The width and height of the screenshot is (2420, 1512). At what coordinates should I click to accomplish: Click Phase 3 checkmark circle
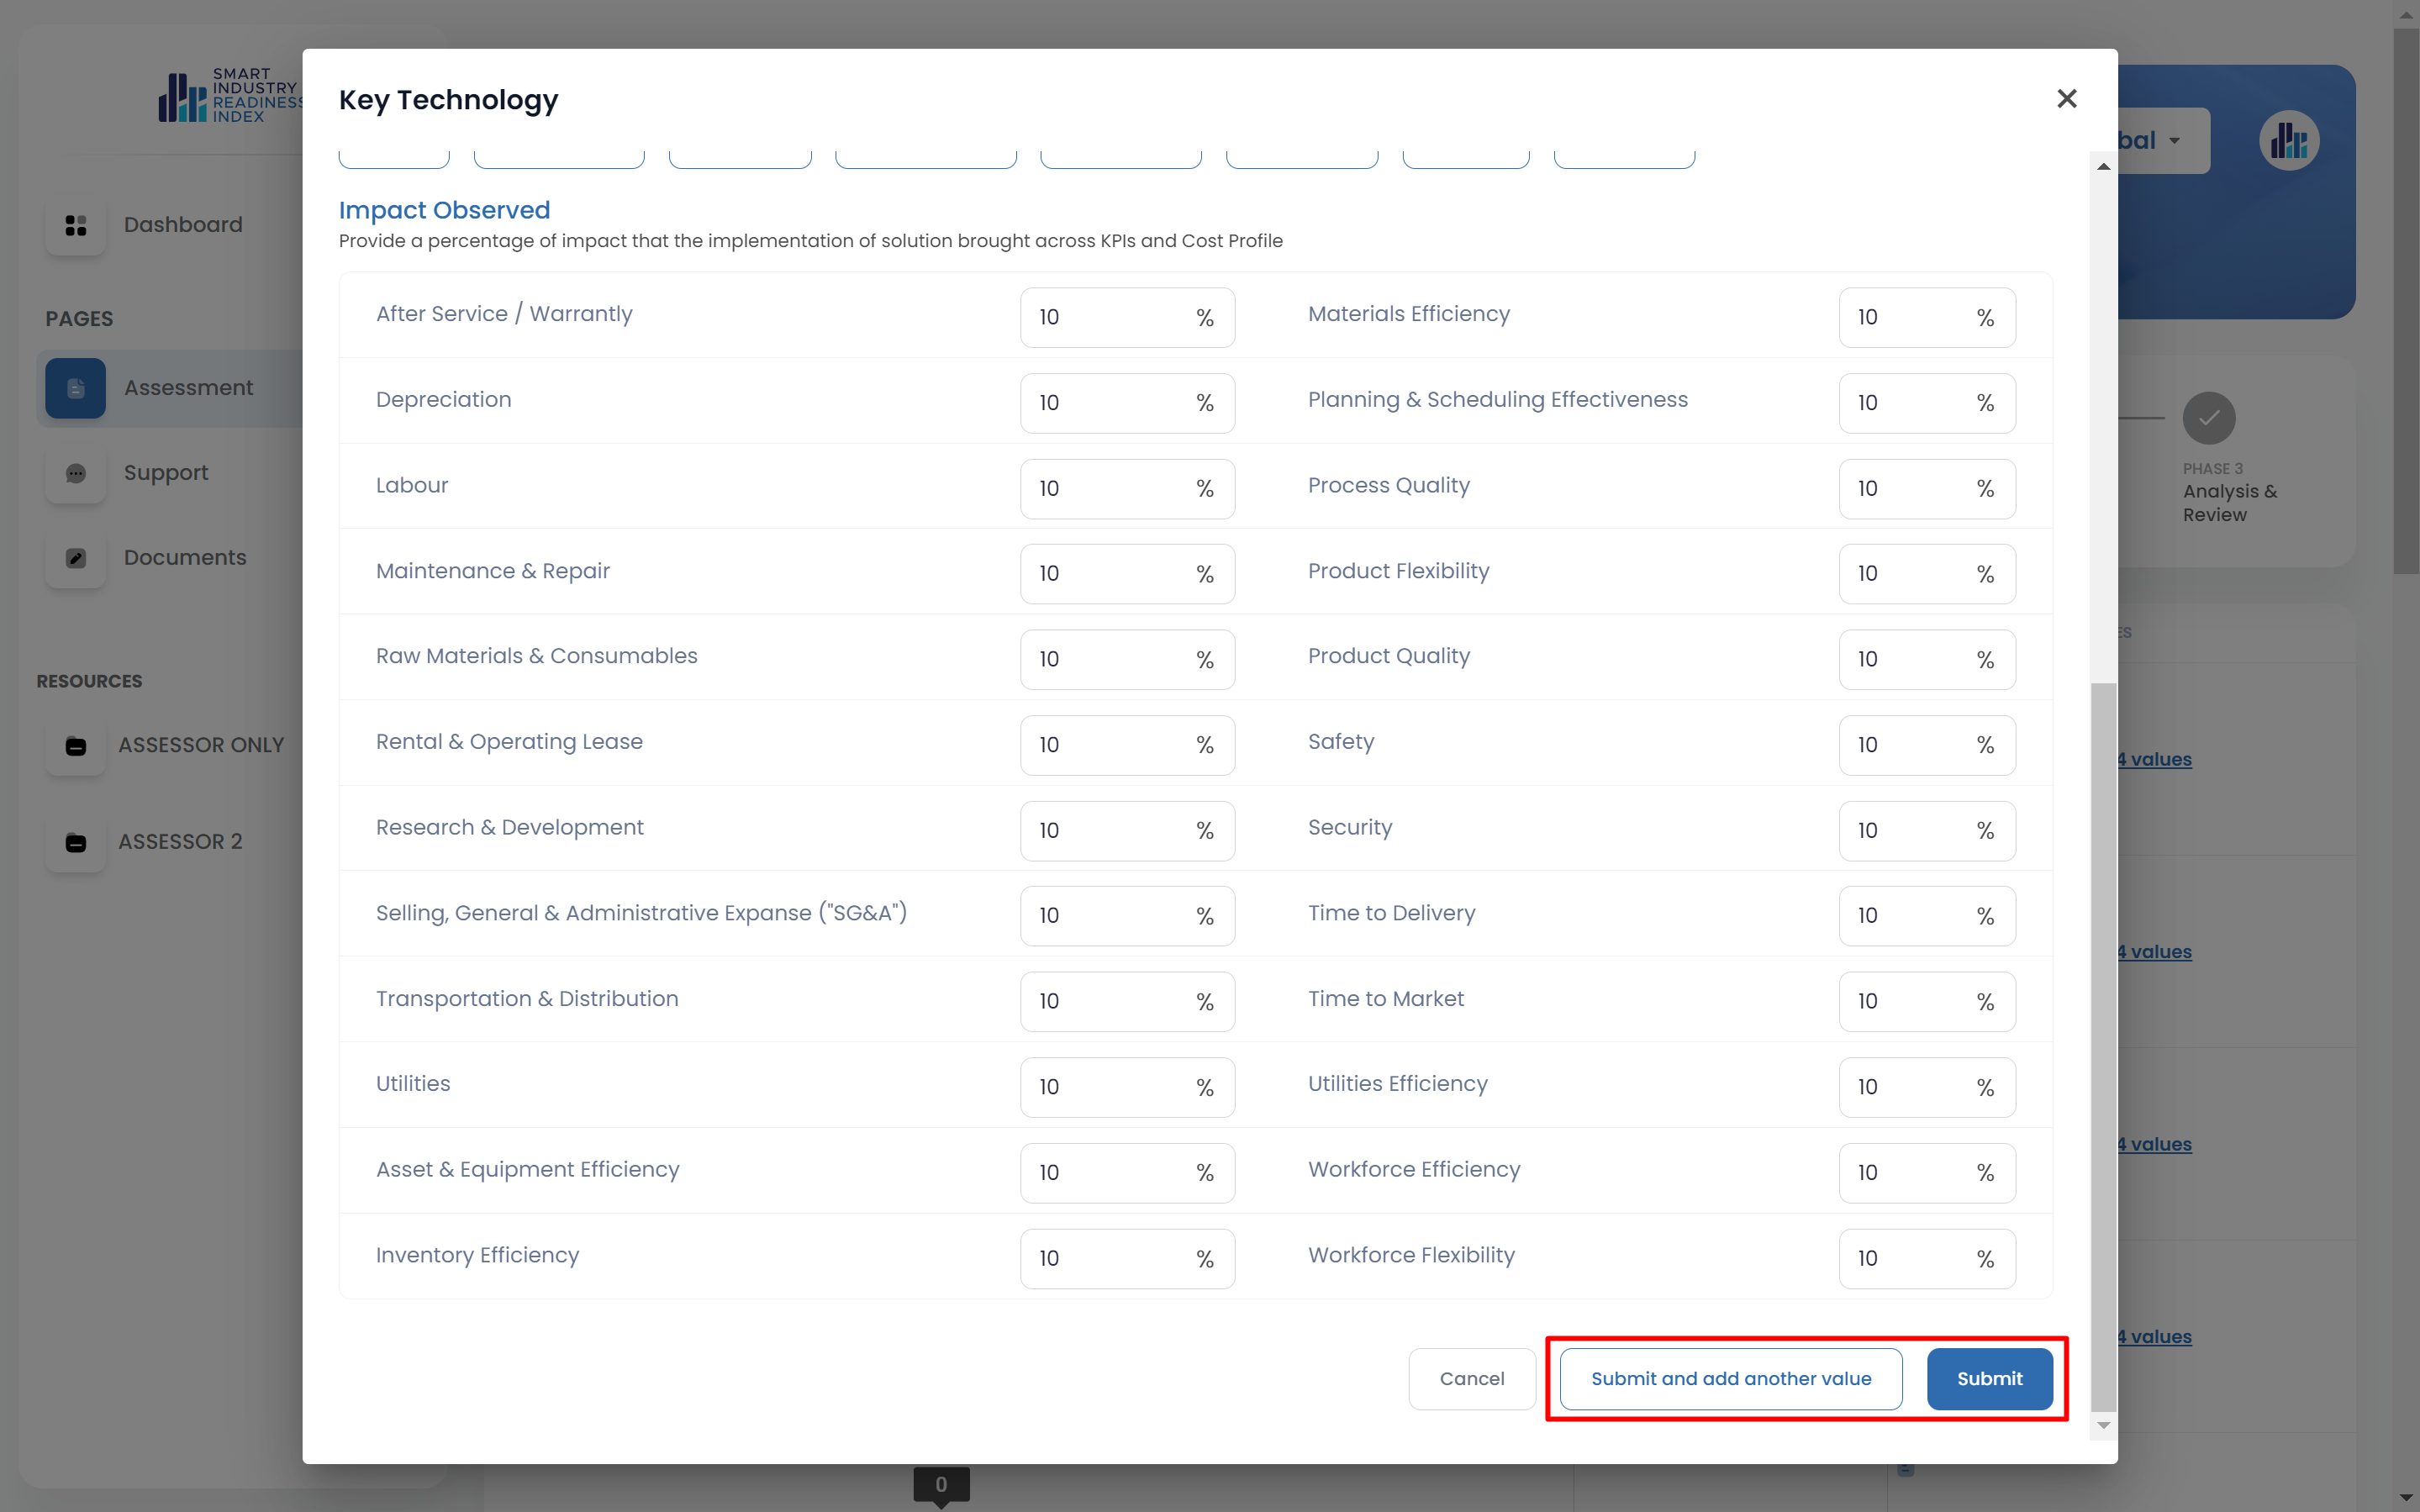click(x=2208, y=418)
